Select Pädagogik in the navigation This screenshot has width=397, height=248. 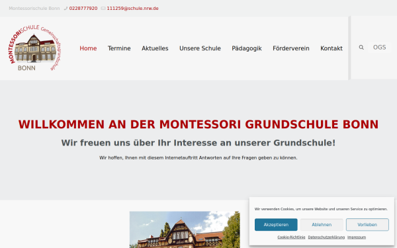tap(247, 48)
